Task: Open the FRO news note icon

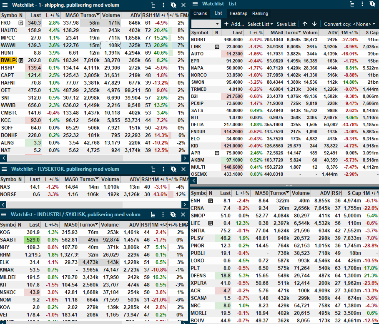Action: (x=21, y=23)
